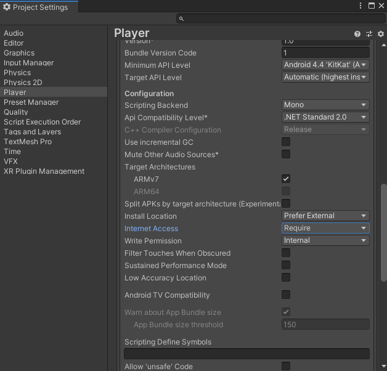Click the Bundle Version Code field
This screenshot has width=387, height=371.
[325, 53]
